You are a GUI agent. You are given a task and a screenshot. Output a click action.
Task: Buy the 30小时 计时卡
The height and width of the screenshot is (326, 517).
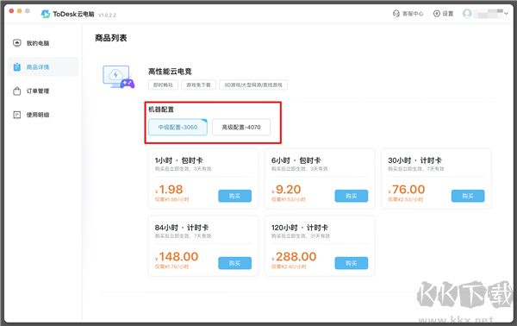468,196
